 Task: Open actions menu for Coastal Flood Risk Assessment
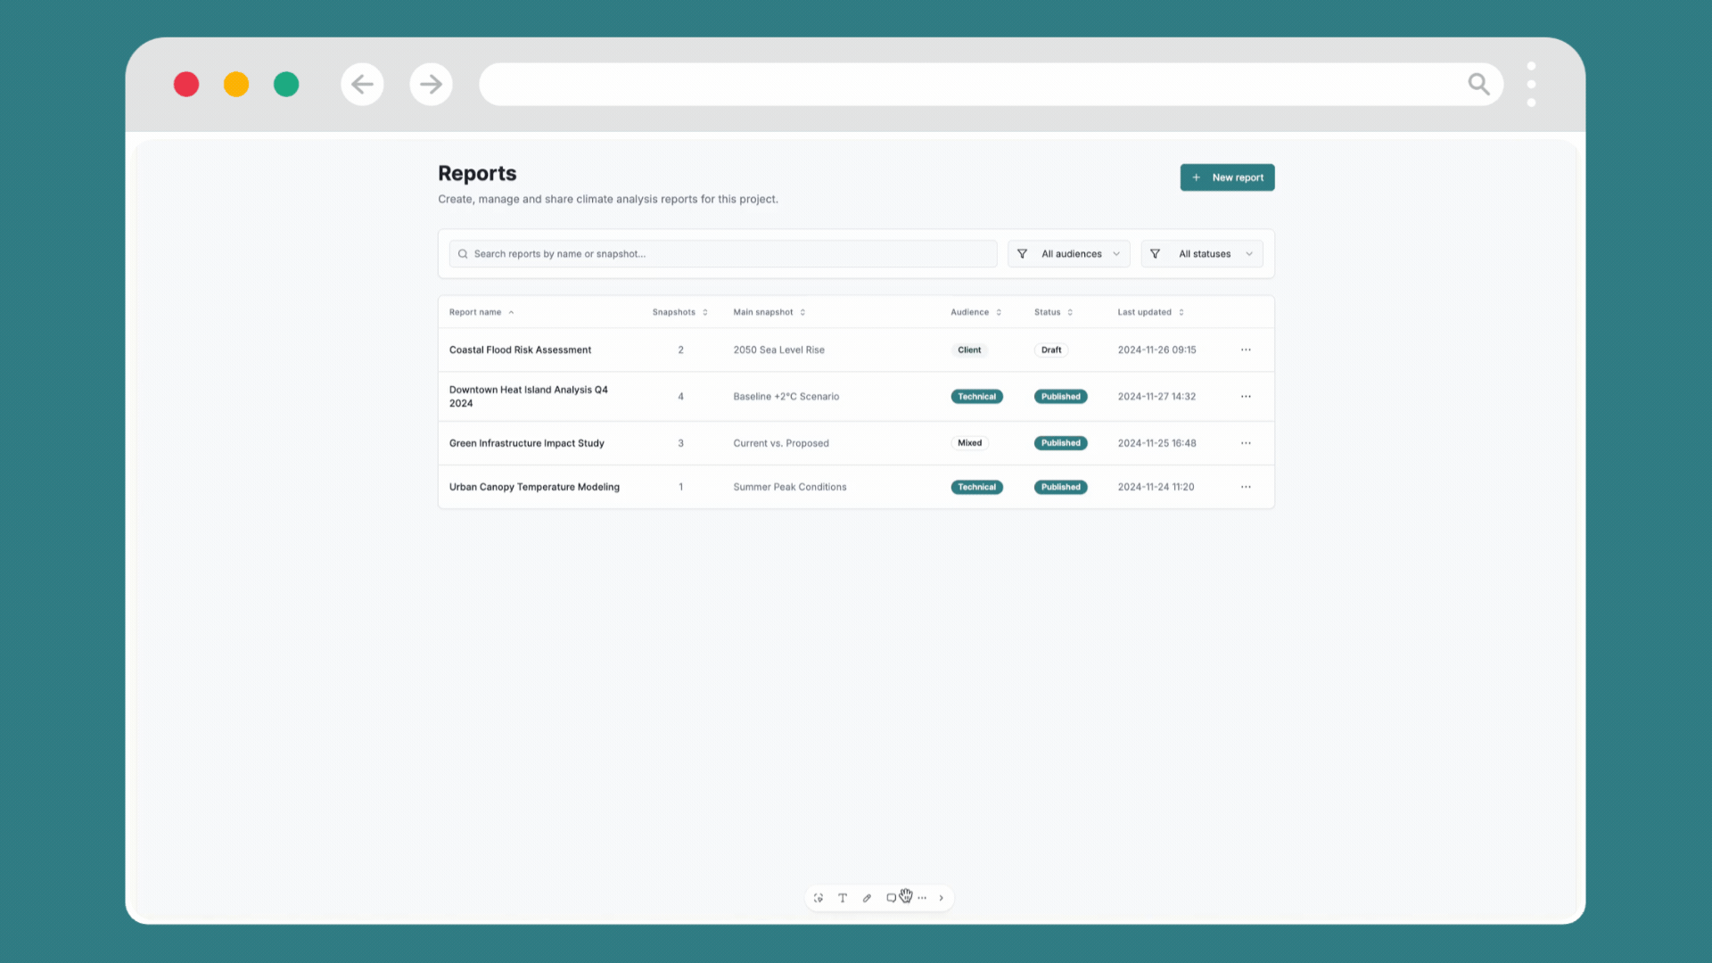(1246, 350)
